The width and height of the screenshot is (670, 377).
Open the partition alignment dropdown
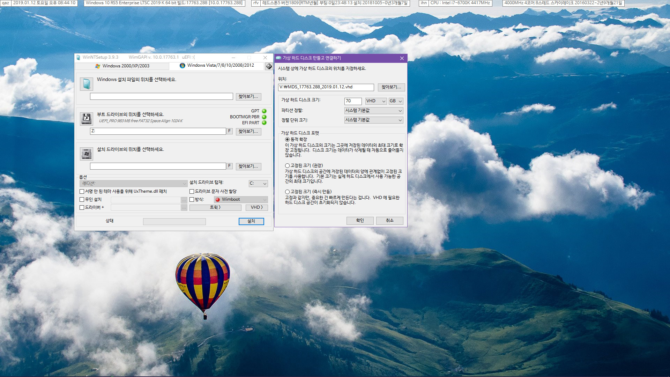[374, 111]
